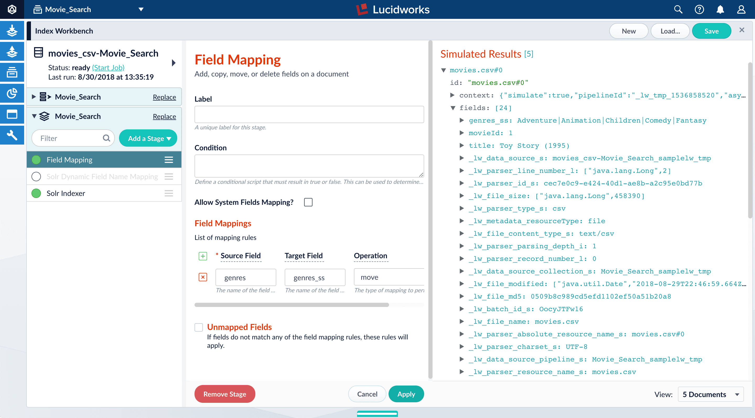Viewport: 755px width, 418px height.
Task: Open notifications bell icon
Action: 720,9
